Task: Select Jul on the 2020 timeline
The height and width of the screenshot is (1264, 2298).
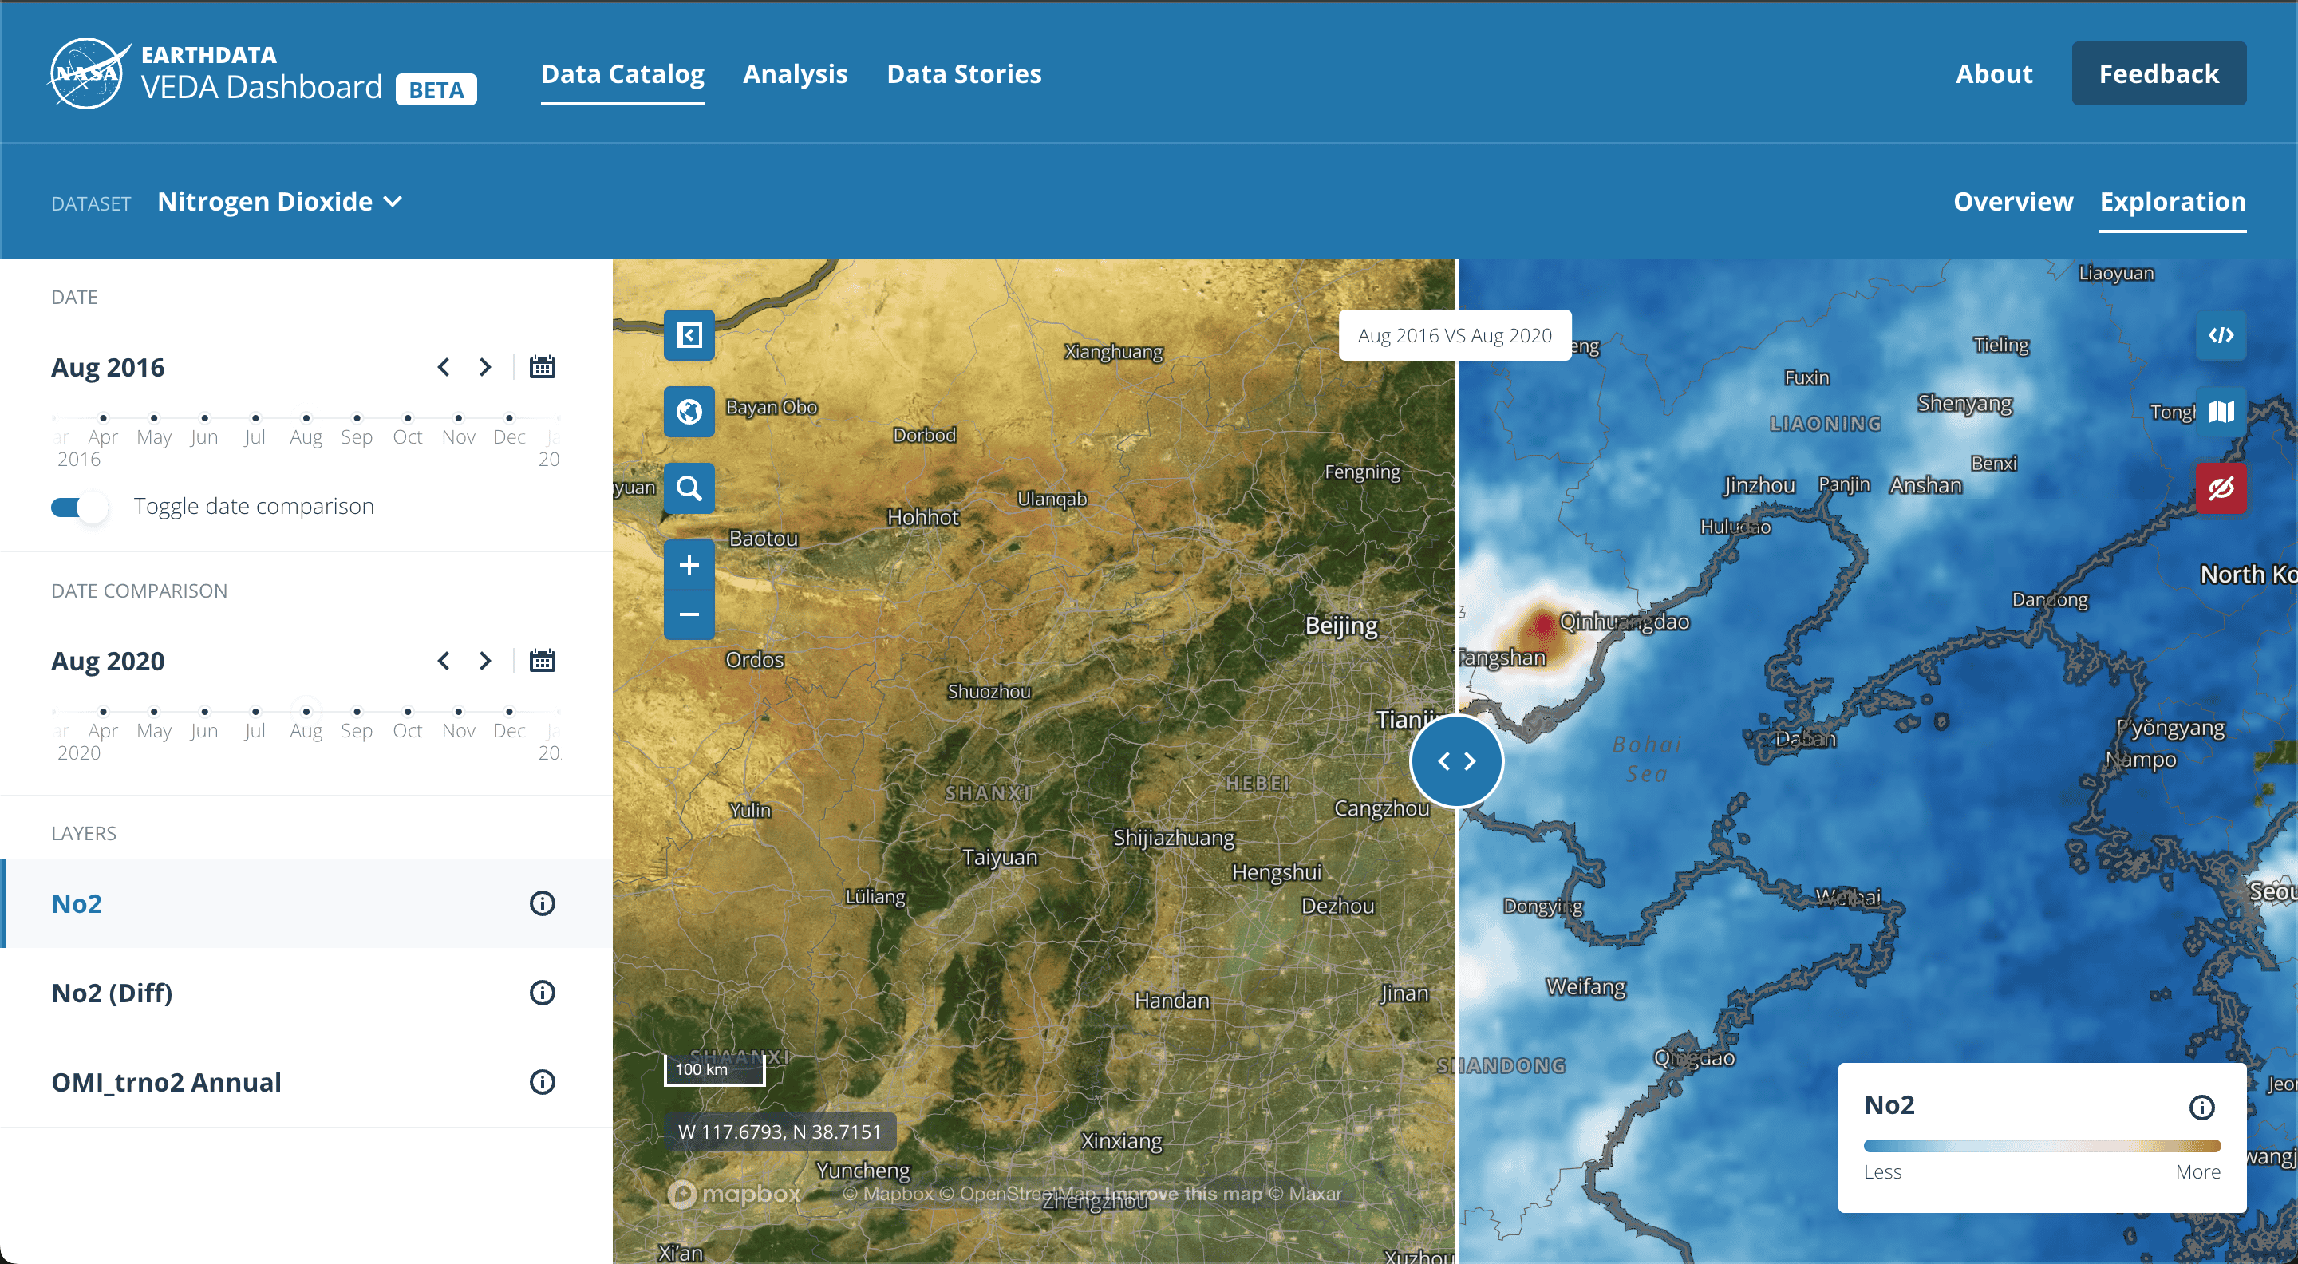Action: tap(255, 712)
